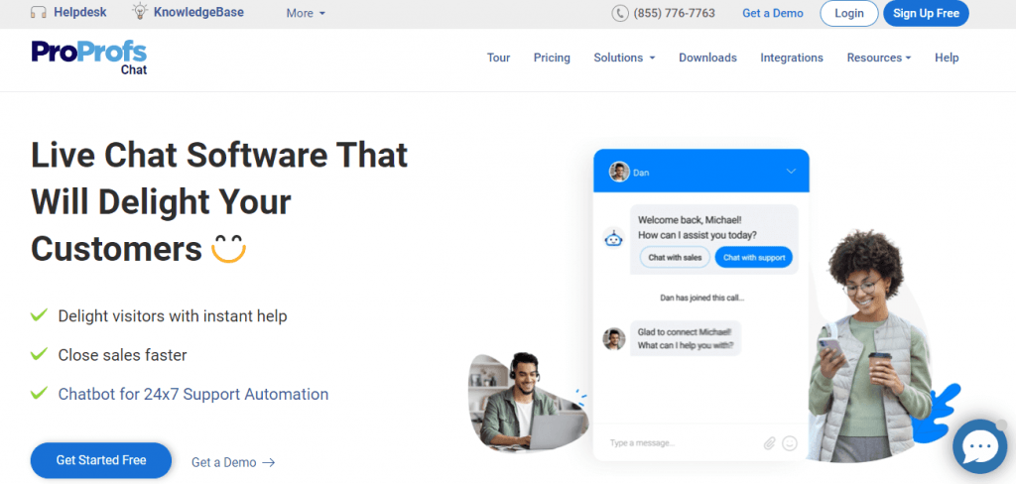This screenshot has width=1016, height=484.
Task: Open the ProProfs Chat logo
Action: [89, 58]
